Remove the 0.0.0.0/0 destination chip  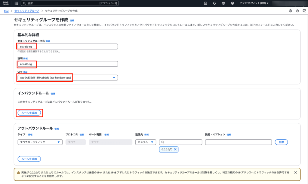pyautogui.click(x=175, y=149)
